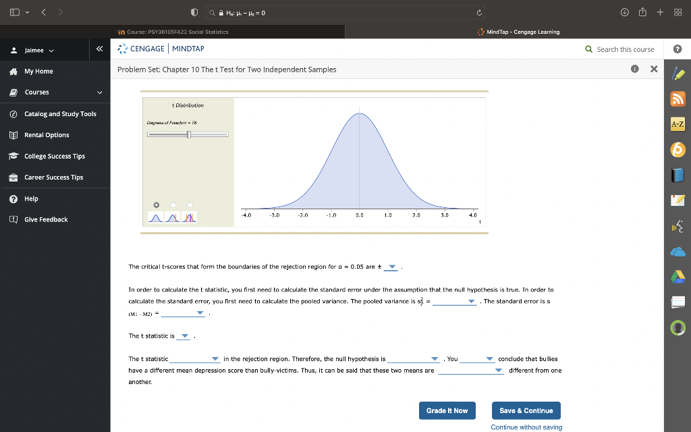Open the dropdown before 'different from one another'
Image resolution: width=691 pixels, height=432 pixels.
pyautogui.click(x=470, y=371)
